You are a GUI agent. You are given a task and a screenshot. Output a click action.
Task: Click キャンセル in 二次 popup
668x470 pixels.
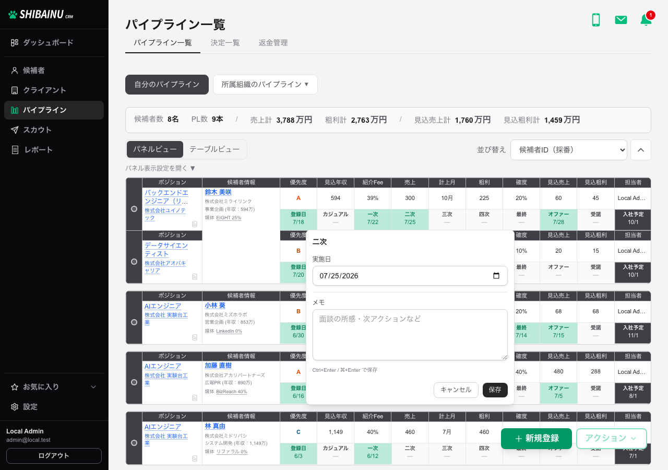456,390
